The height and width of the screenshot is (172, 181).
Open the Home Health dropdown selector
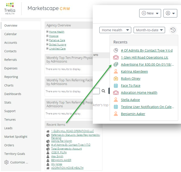[x=115, y=30]
